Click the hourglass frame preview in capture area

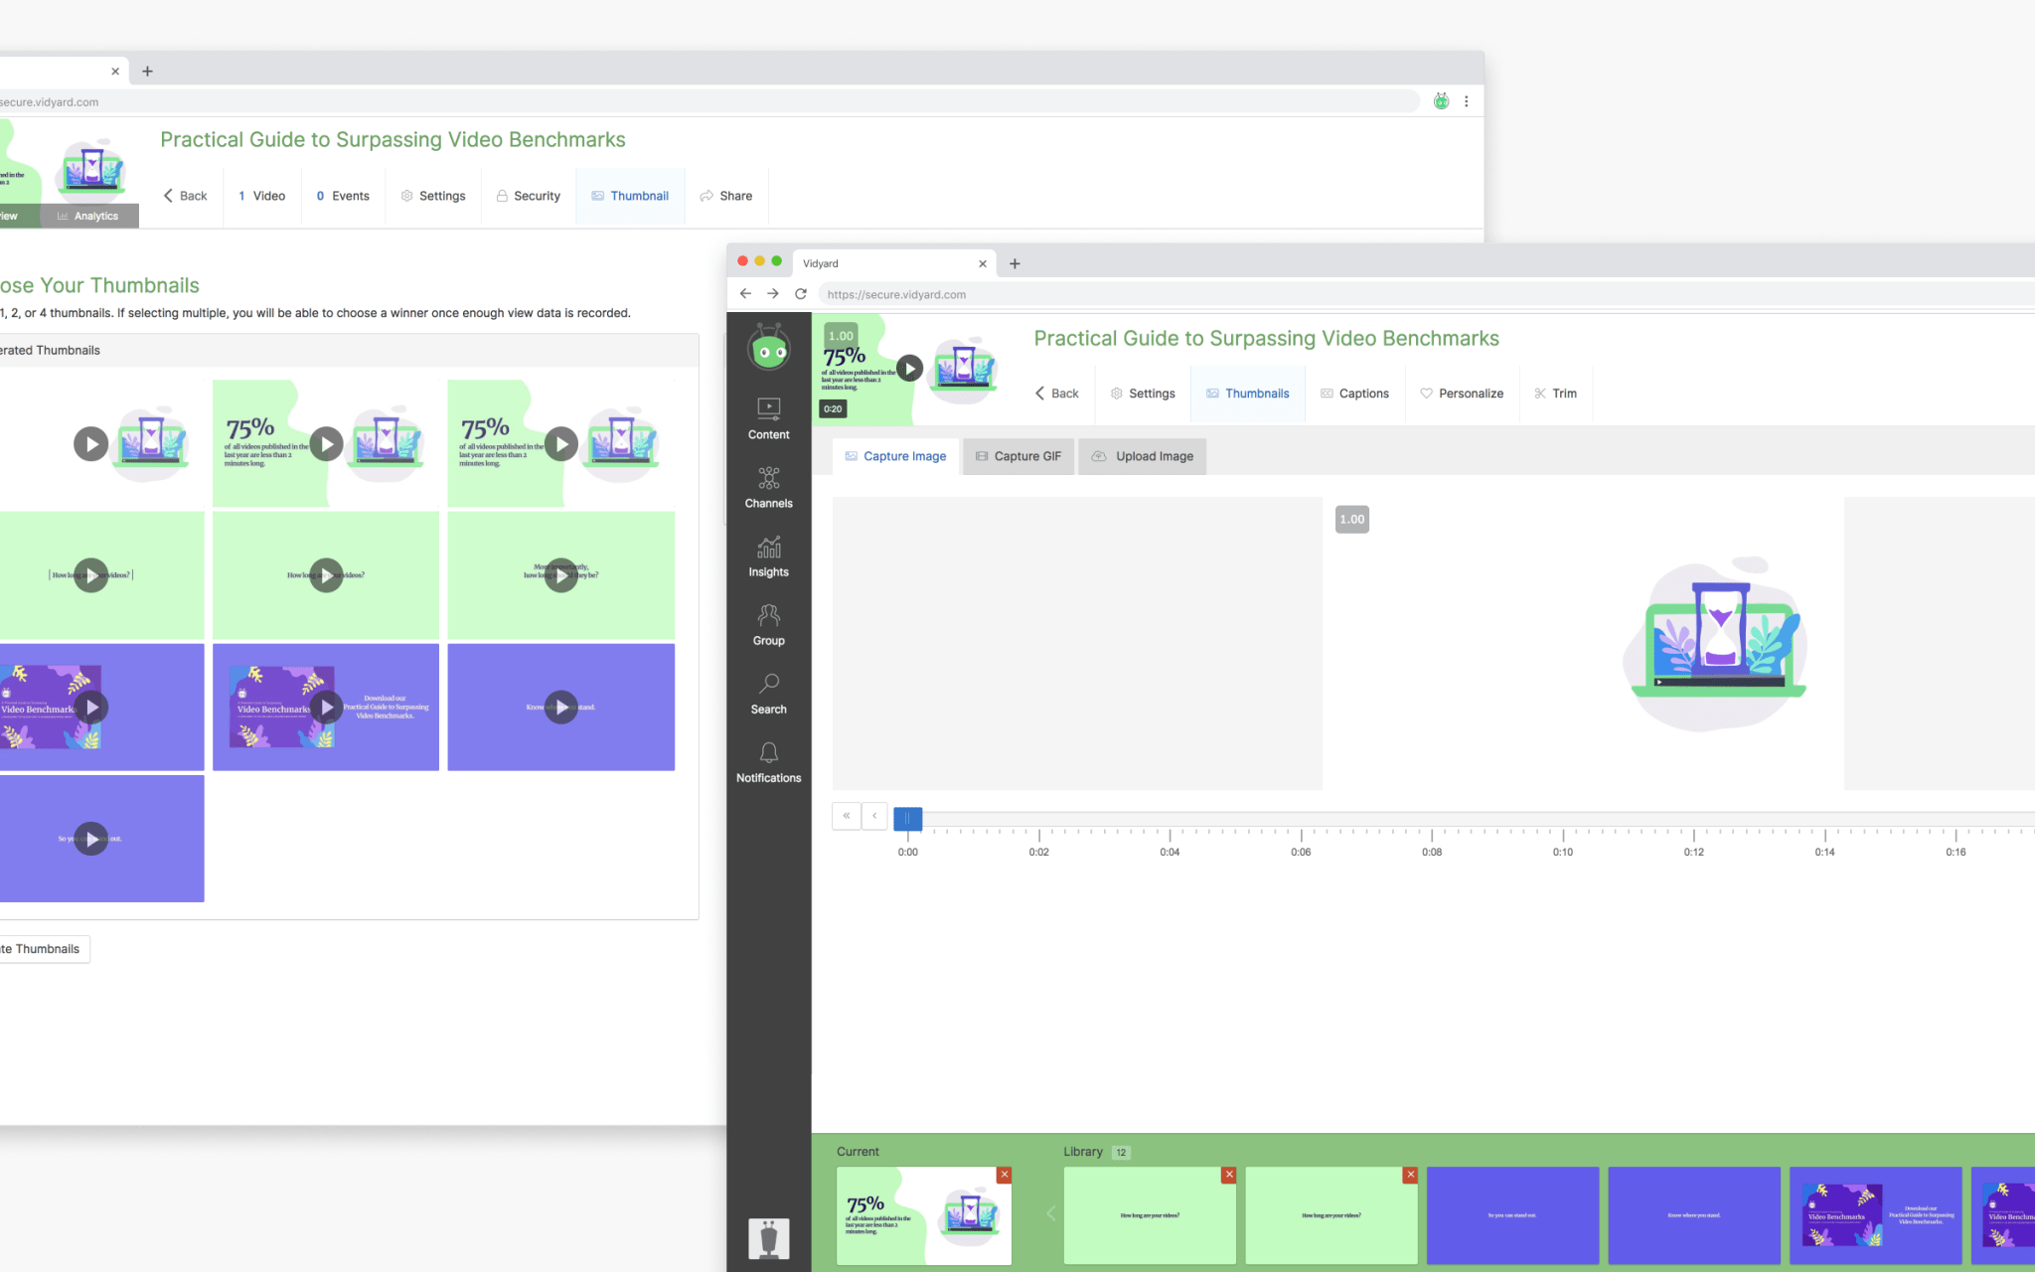click(1584, 643)
